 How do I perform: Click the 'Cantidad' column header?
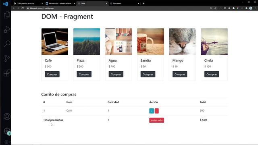113,102
